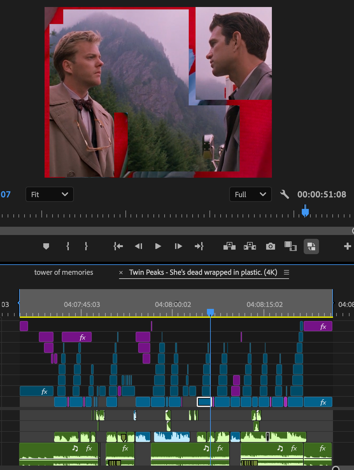Click the program monitor video preview

(158, 92)
